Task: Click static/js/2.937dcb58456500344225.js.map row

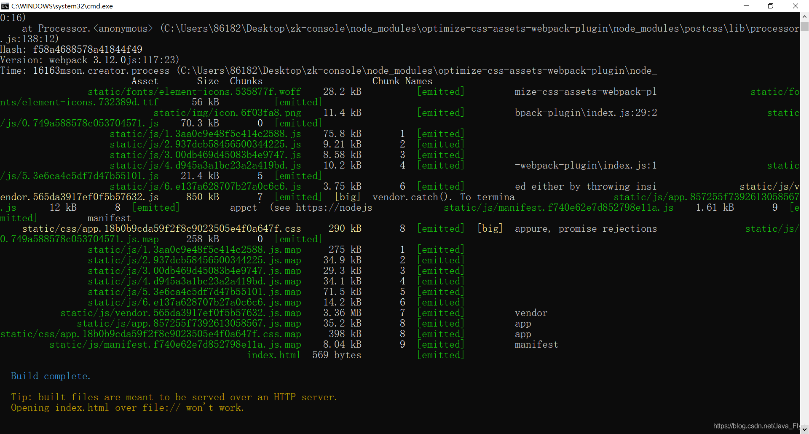Action: (276, 260)
